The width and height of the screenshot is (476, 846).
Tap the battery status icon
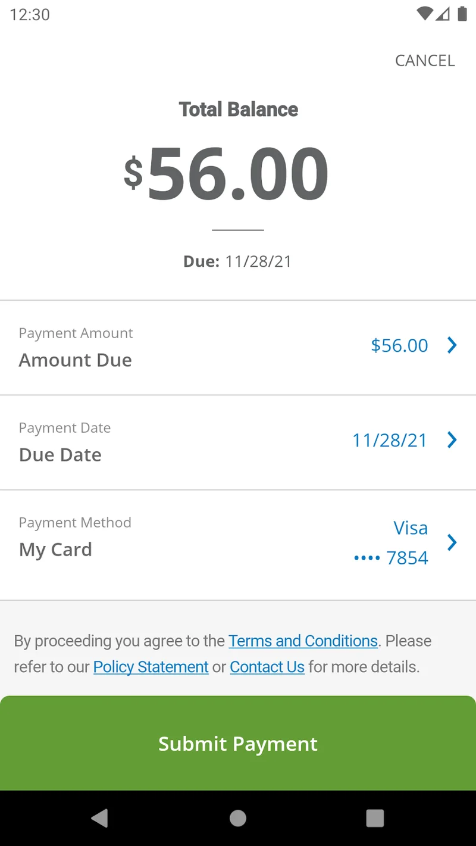coord(462,14)
